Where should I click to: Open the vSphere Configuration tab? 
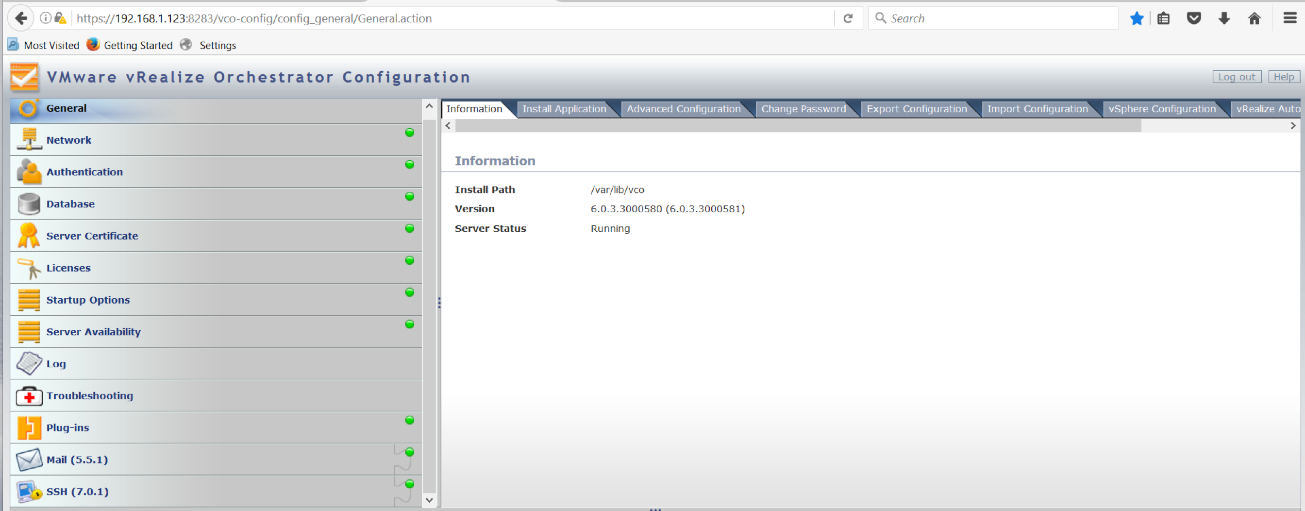point(1162,109)
